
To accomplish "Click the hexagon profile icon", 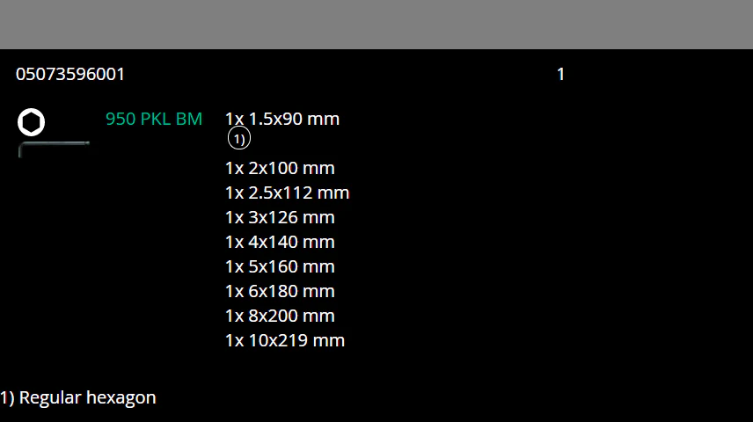I will click(31, 122).
